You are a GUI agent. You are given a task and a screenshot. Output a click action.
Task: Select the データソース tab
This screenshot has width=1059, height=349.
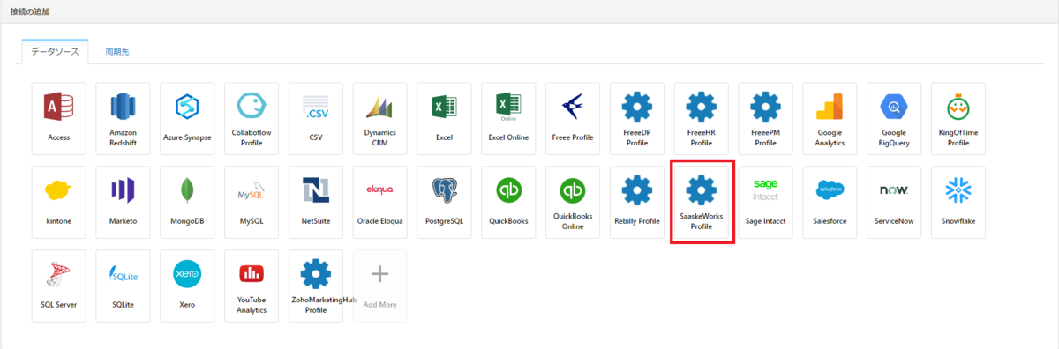(56, 52)
